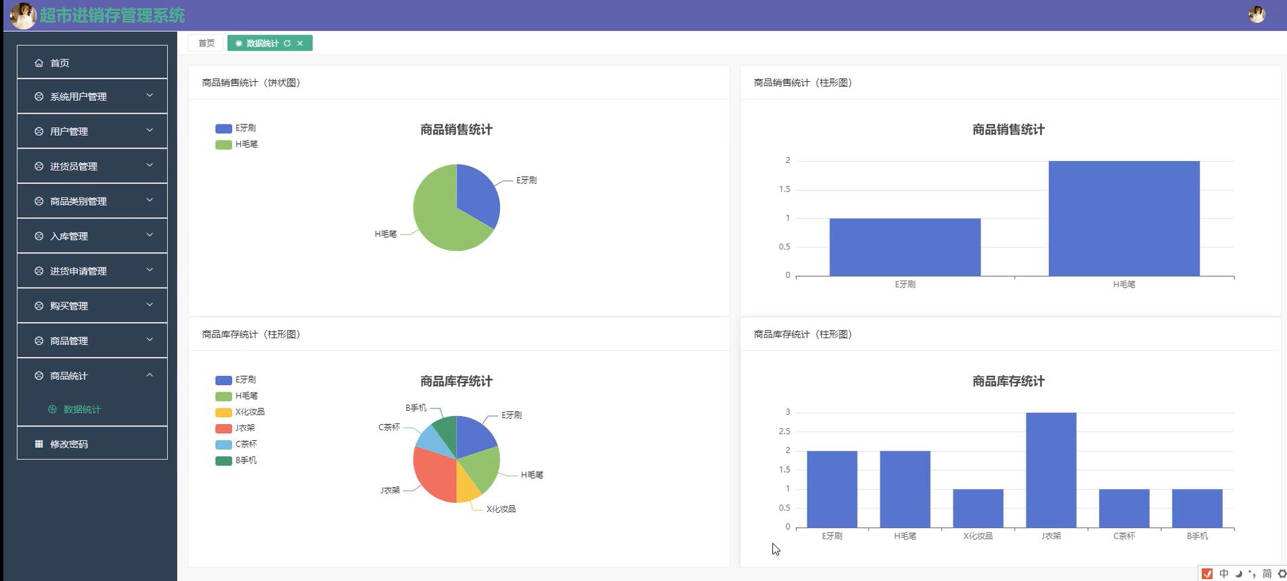Open 修改密码 menu item
1287x581 pixels.
click(92, 444)
